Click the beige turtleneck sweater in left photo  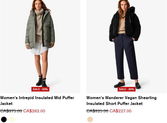pyautogui.click(x=39, y=25)
